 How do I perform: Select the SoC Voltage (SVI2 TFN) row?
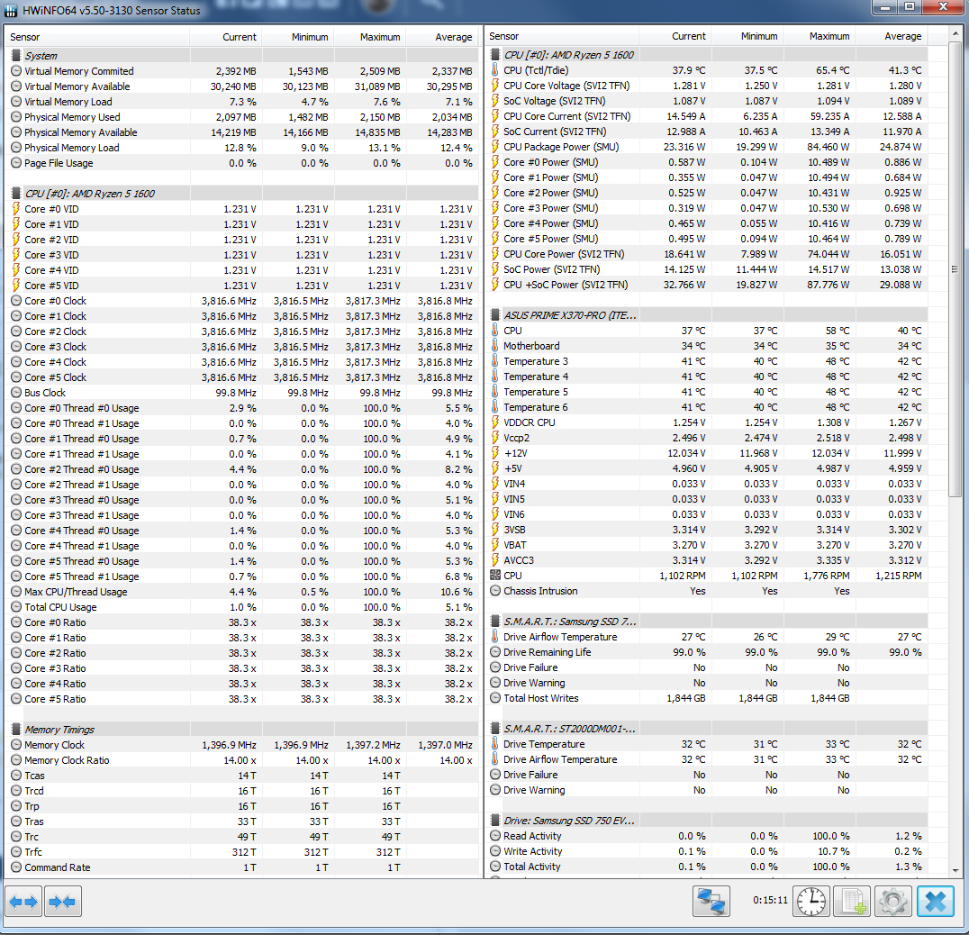click(706, 101)
